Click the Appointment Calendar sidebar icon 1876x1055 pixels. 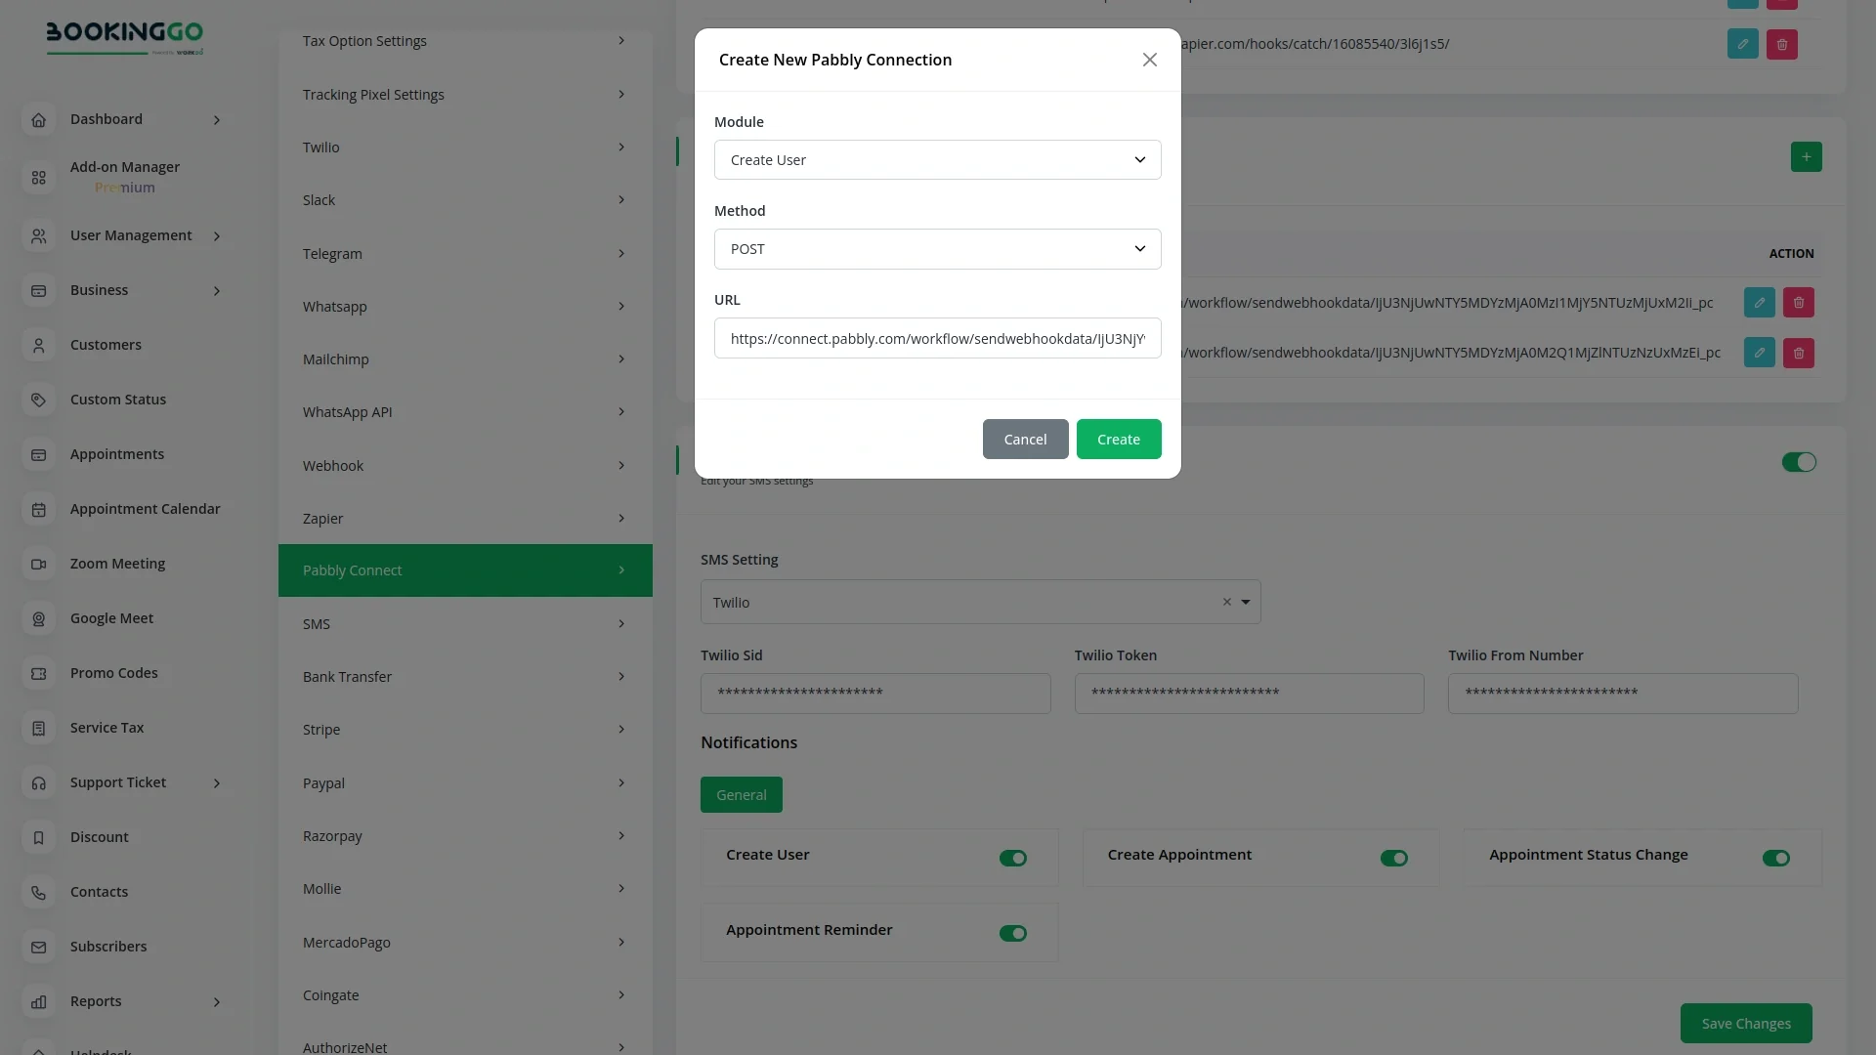[x=39, y=510]
